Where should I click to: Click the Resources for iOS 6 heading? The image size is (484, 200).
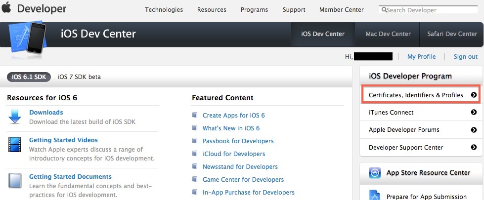point(42,98)
